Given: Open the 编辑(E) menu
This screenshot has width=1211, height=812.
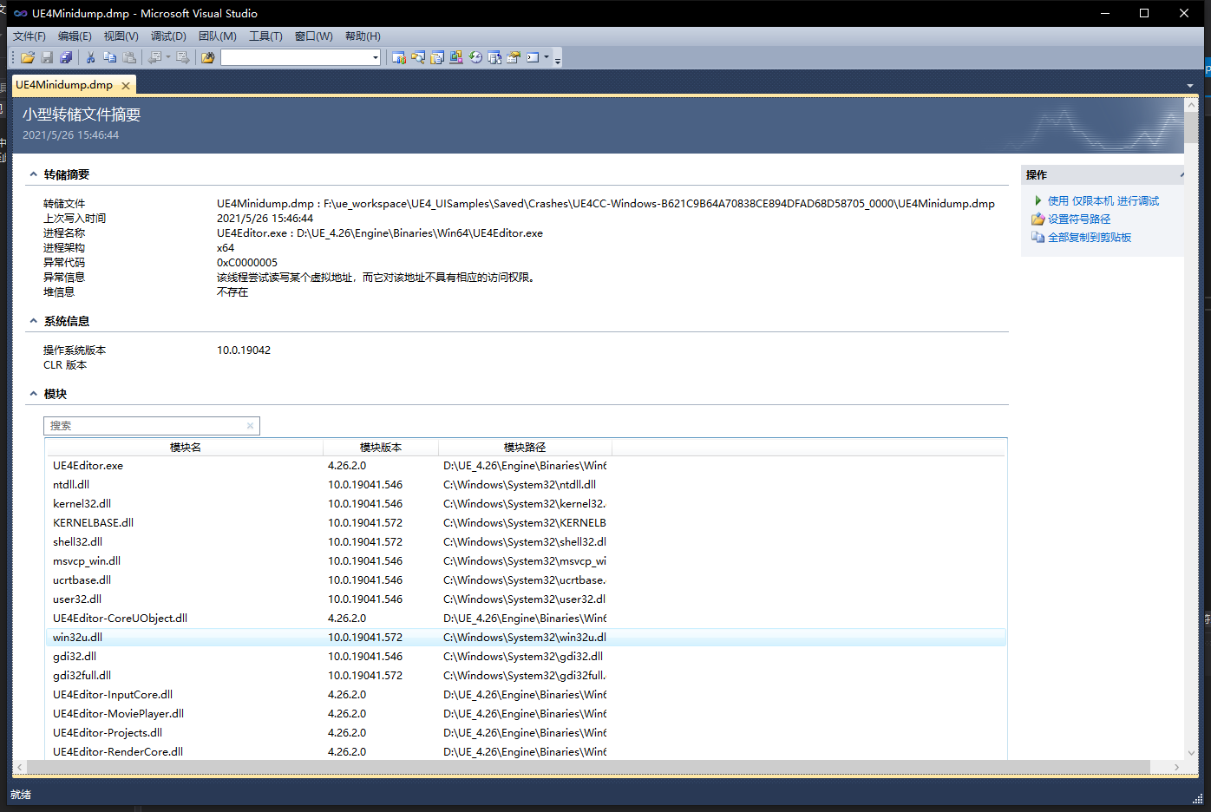Looking at the screenshot, I should [x=75, y=36].
